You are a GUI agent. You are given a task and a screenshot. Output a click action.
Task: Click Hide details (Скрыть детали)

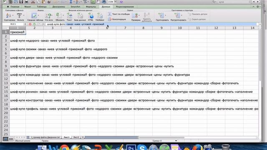(x=196, y=19)
